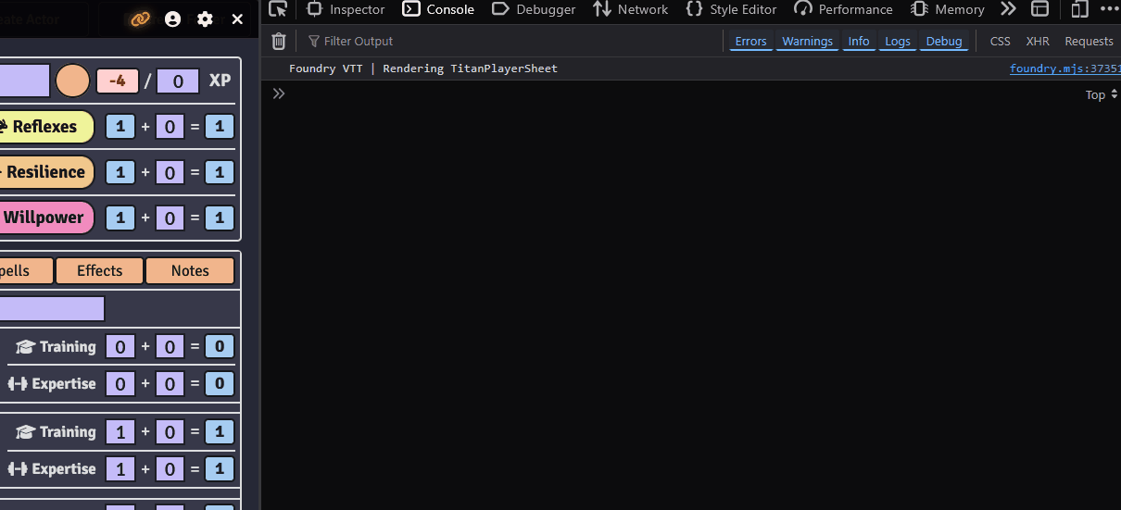Toggle responsive design mode icon
Viewport: 1121px width, 510px height.
[1079, 9]
